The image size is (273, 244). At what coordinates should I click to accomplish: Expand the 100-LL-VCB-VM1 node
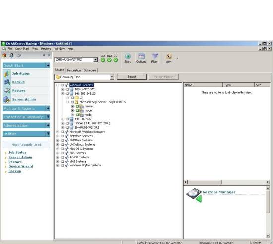63,89
